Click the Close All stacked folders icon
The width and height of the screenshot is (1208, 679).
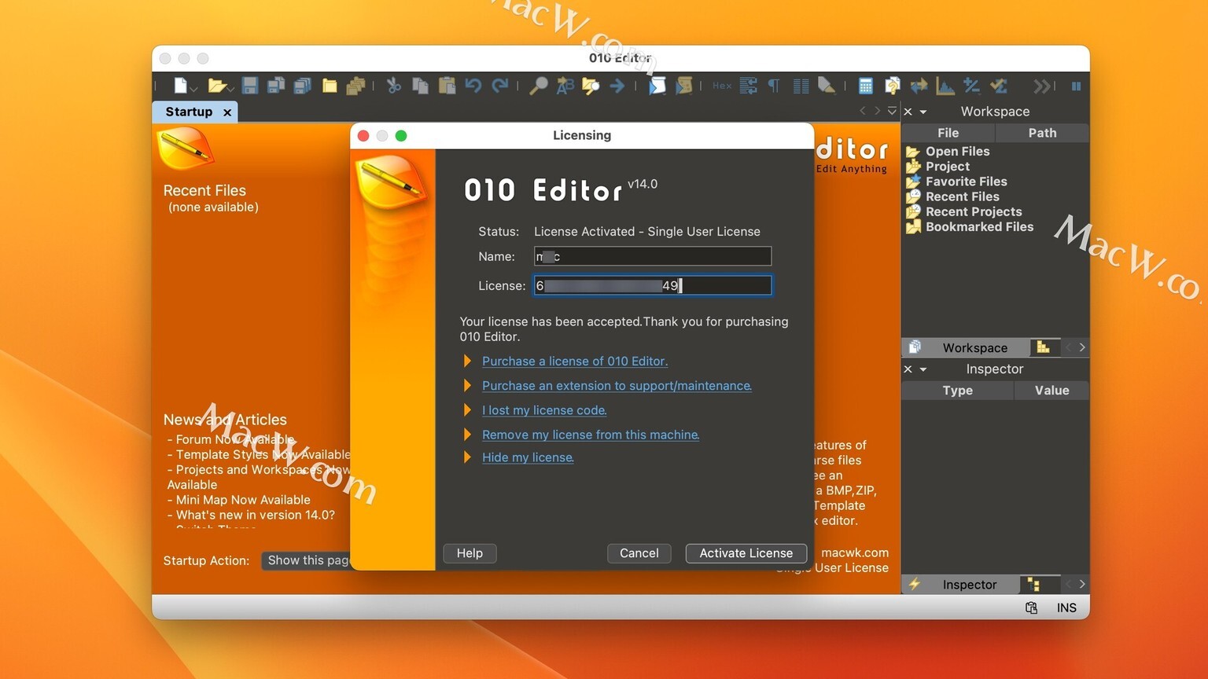point(356,86)
